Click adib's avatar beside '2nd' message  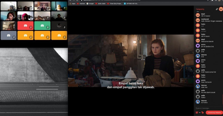(x=198, y=51)
